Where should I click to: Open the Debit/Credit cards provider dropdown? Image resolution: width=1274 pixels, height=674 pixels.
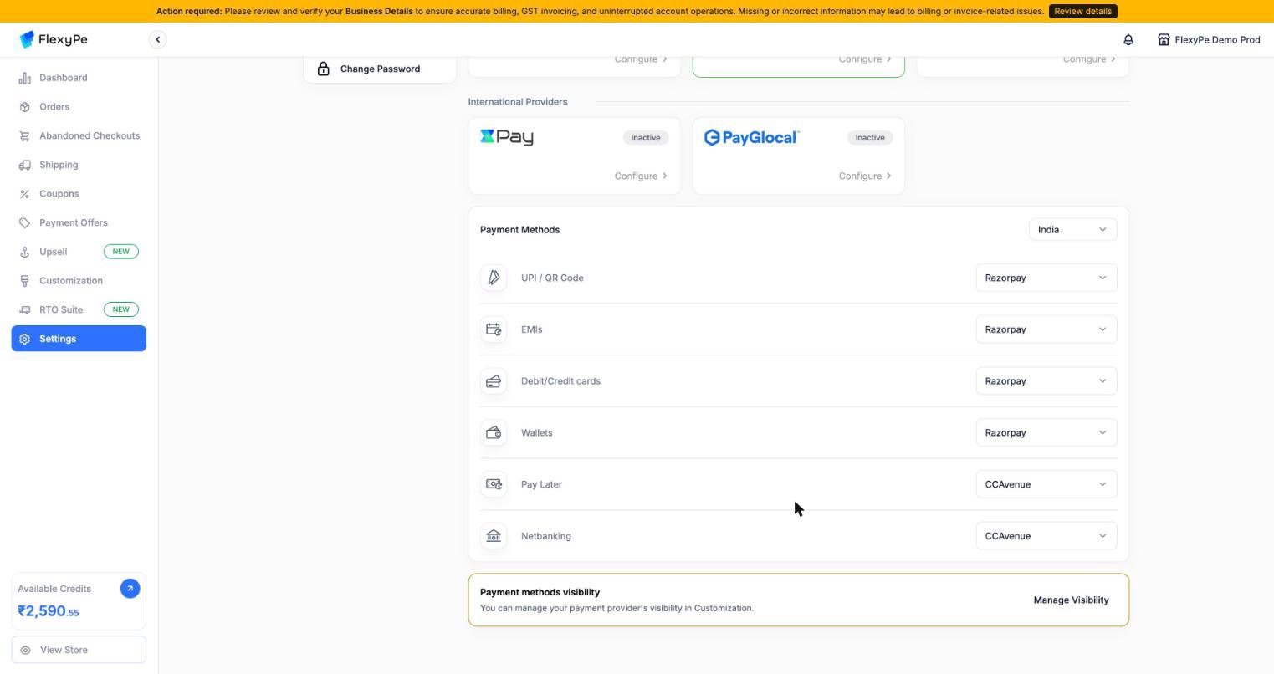pos(1046,381)
